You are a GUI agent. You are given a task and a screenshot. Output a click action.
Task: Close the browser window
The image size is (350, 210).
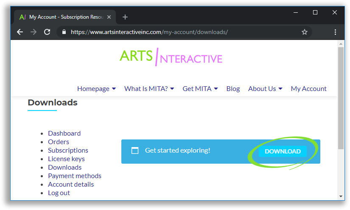[x=334, y=12]
